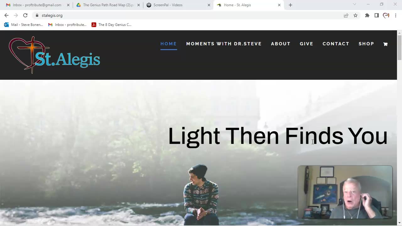Click the stalegis.org address bar

tap(188, 15)
